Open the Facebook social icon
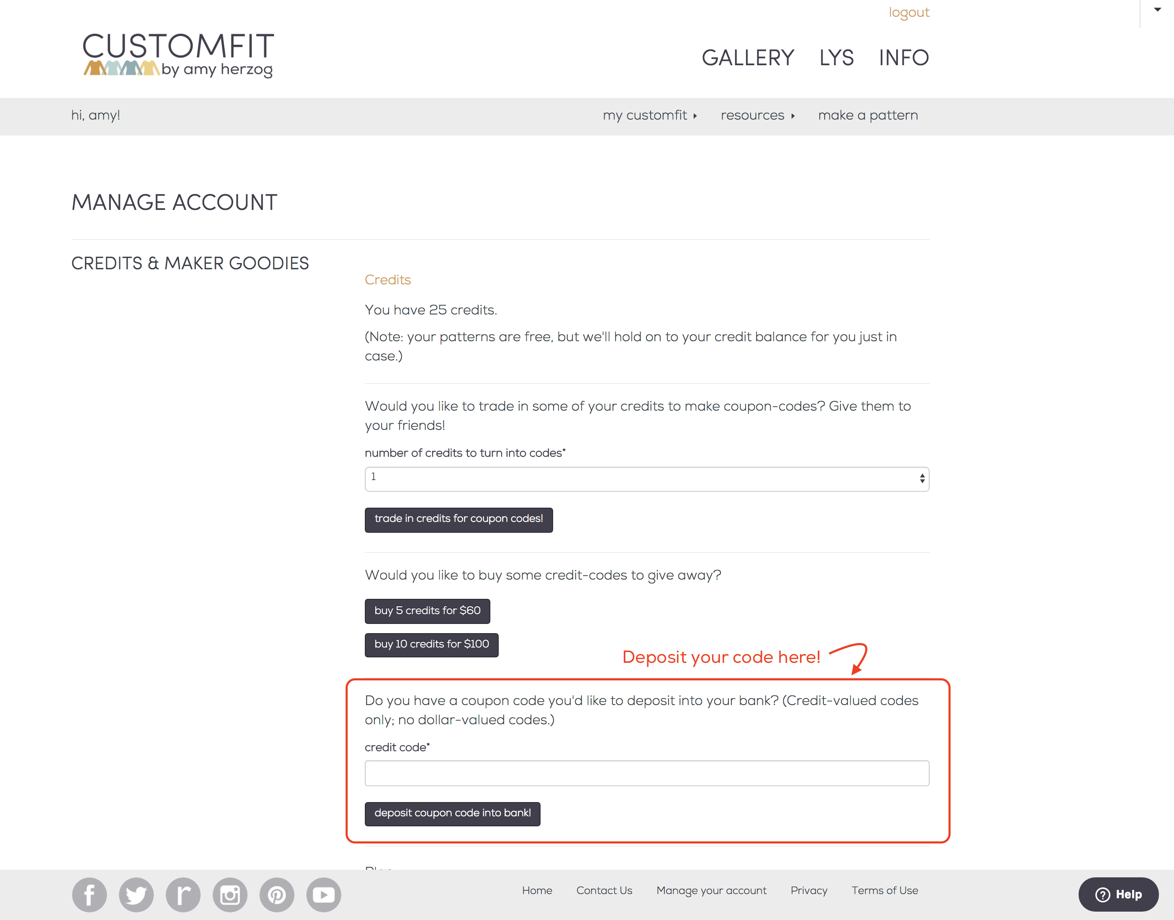The height and width of the screenshot is (920, 1174). pyautogui.click(x=90, y=894)
